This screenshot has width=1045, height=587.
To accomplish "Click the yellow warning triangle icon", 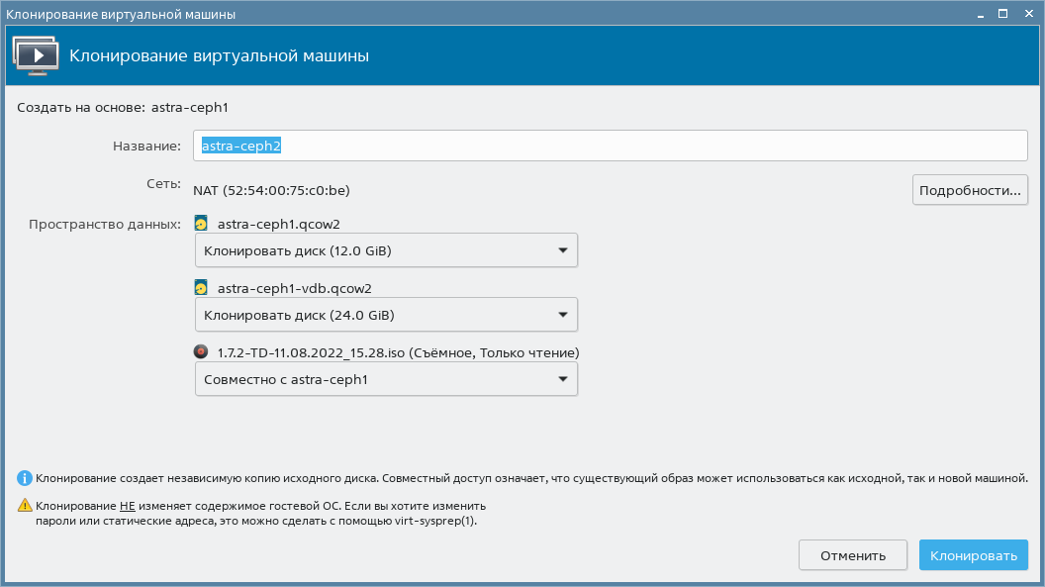I will [26, 505].
